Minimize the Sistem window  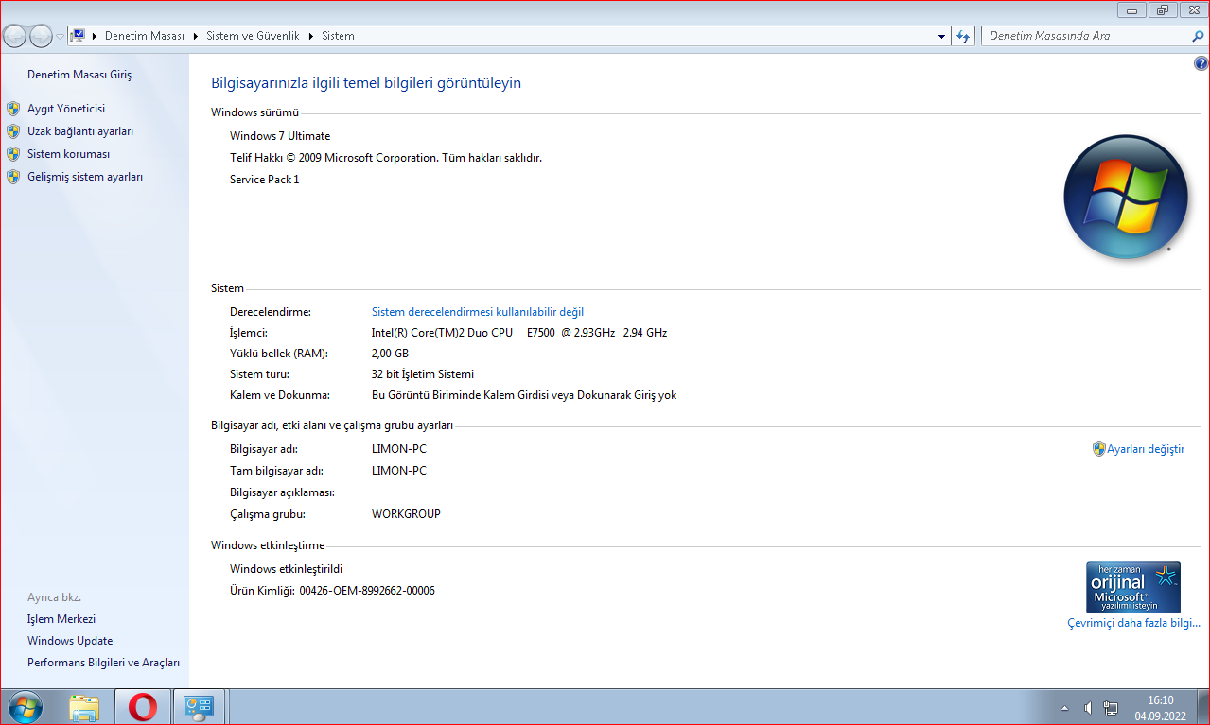(1131, 10)
